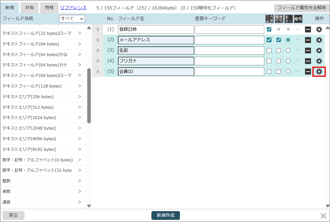Switch to the 特殊 tab
Viewport: 330px width, 222px height.
tap(49, 8)
